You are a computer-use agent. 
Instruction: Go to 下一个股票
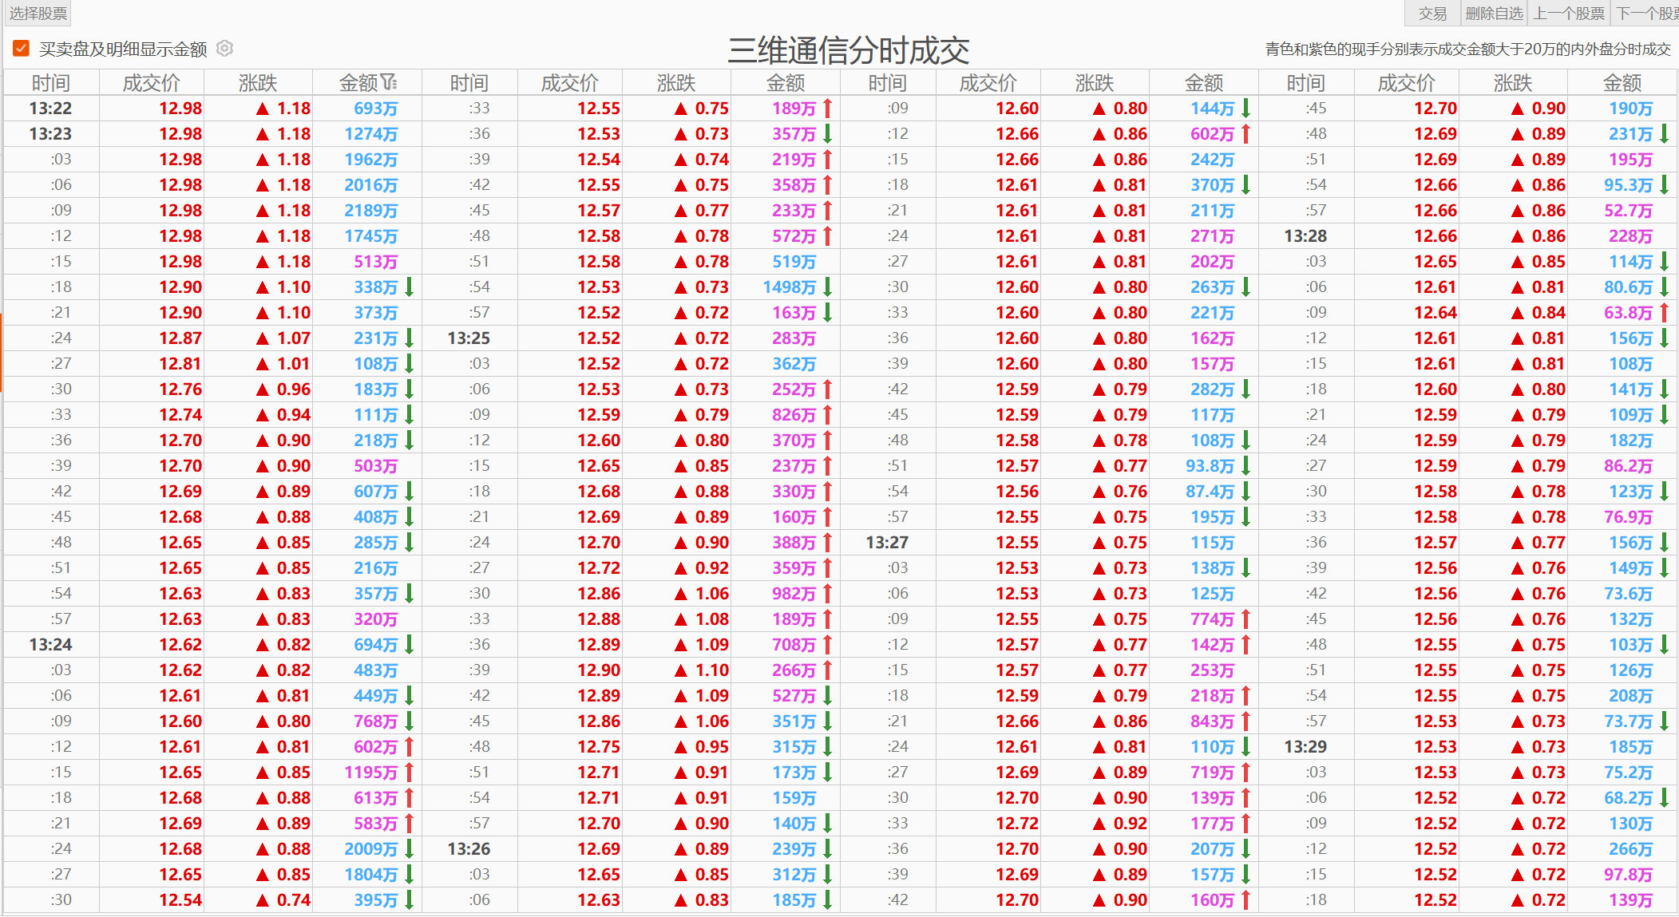tap(1646, 13)
